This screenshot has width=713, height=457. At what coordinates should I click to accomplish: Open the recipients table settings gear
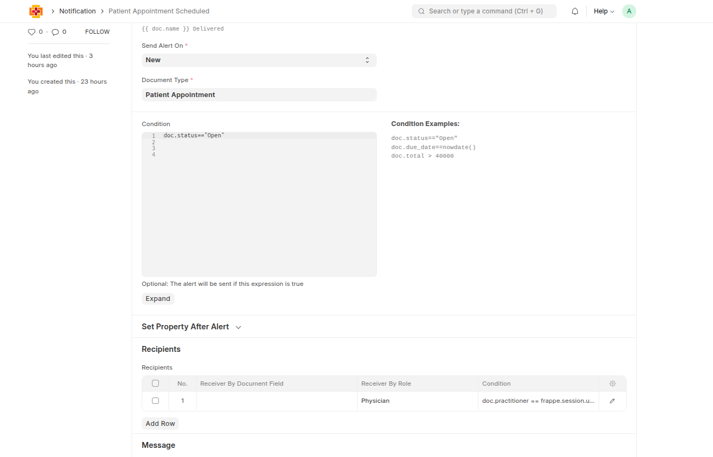coord(612,384)
